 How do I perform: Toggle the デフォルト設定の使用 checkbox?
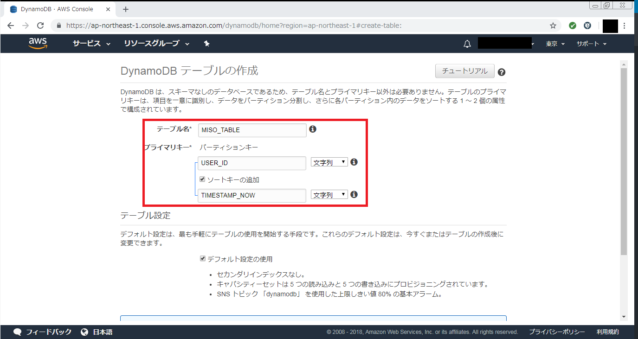coord(202,259)
